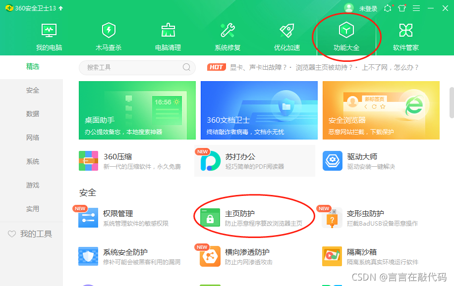The width and height of the screenshot is (454, 286).
Task: Open the skin shirt icon
Action: click(402, 8)
